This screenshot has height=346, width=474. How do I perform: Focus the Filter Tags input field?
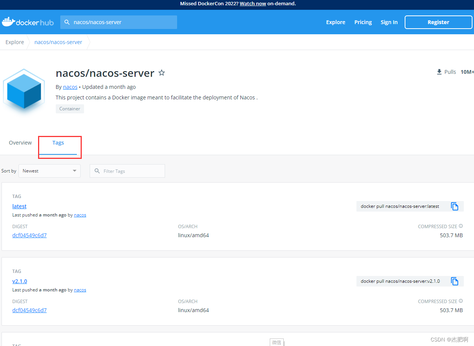127,171
